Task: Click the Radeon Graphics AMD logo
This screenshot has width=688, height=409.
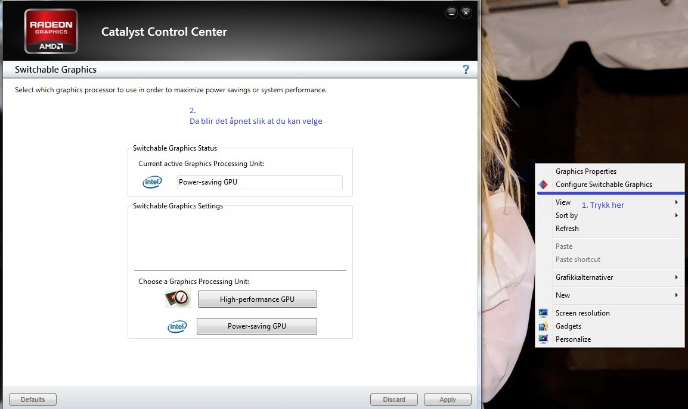Action: [51, 31]
